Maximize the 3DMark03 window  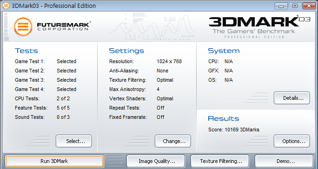pos(295,6)
